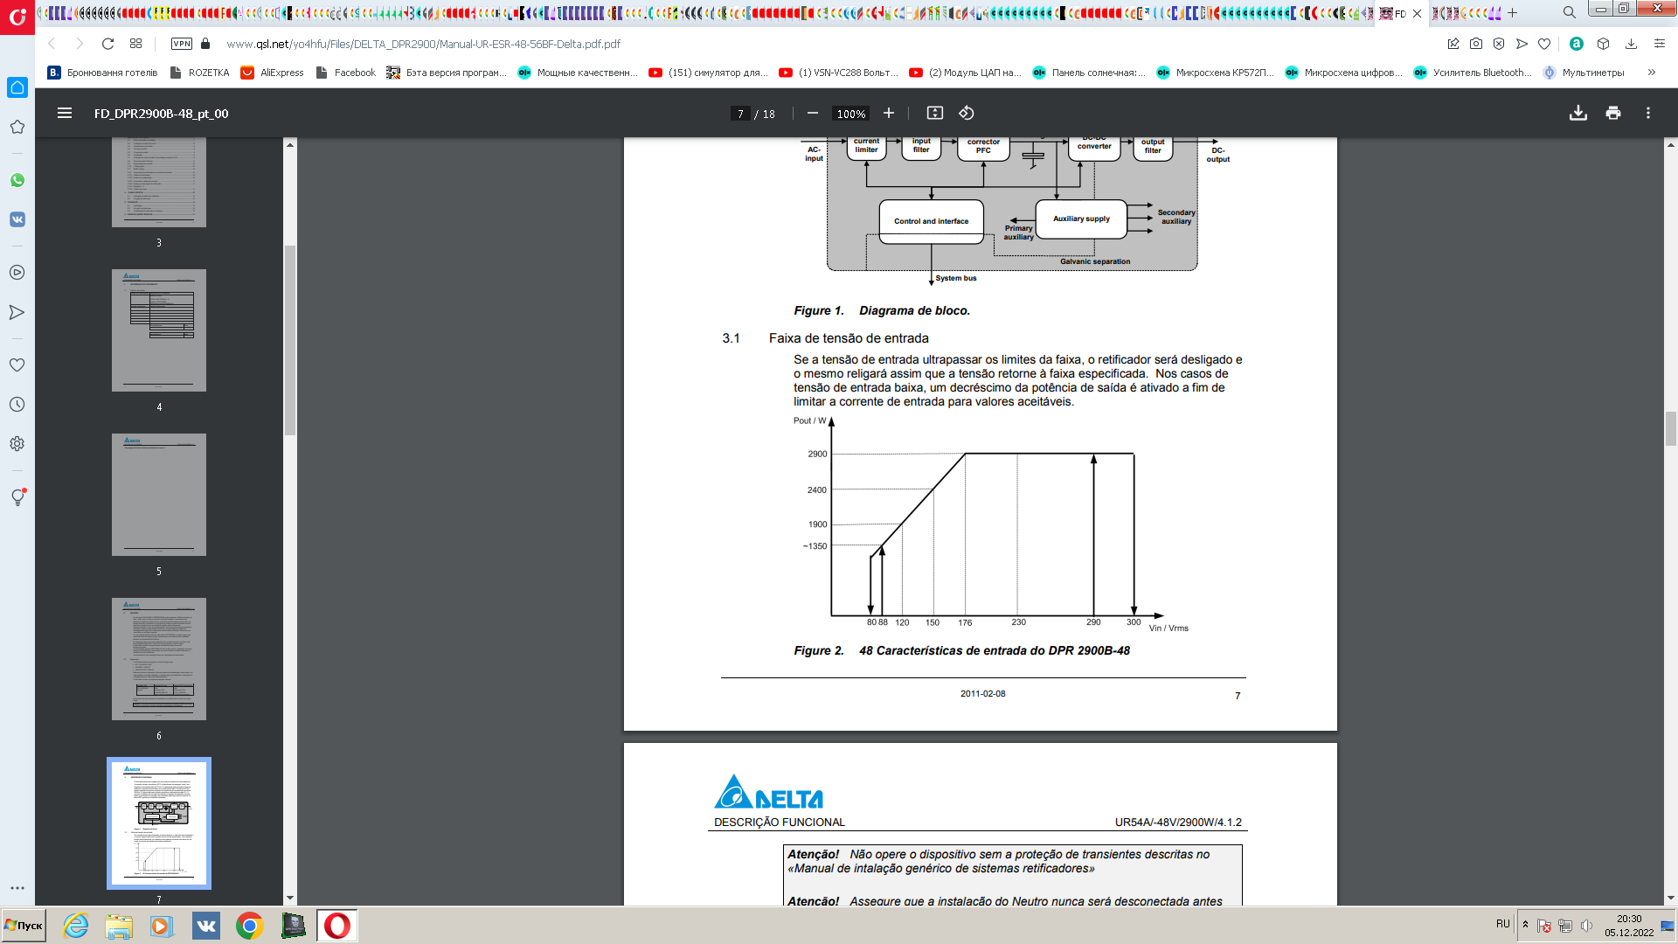The width and height of the screenshot is (1678, 944).
Task: Go forward to next page
Action: [x=80, y=44]
